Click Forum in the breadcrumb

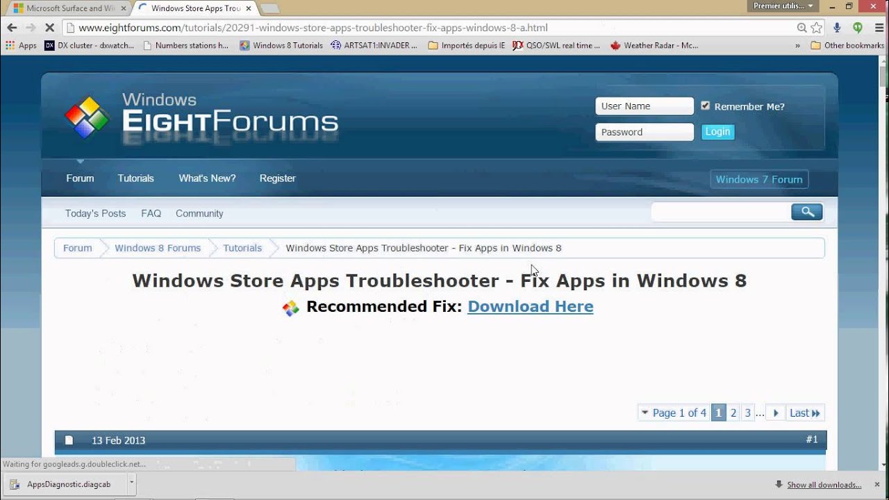(x=77, y=248)
